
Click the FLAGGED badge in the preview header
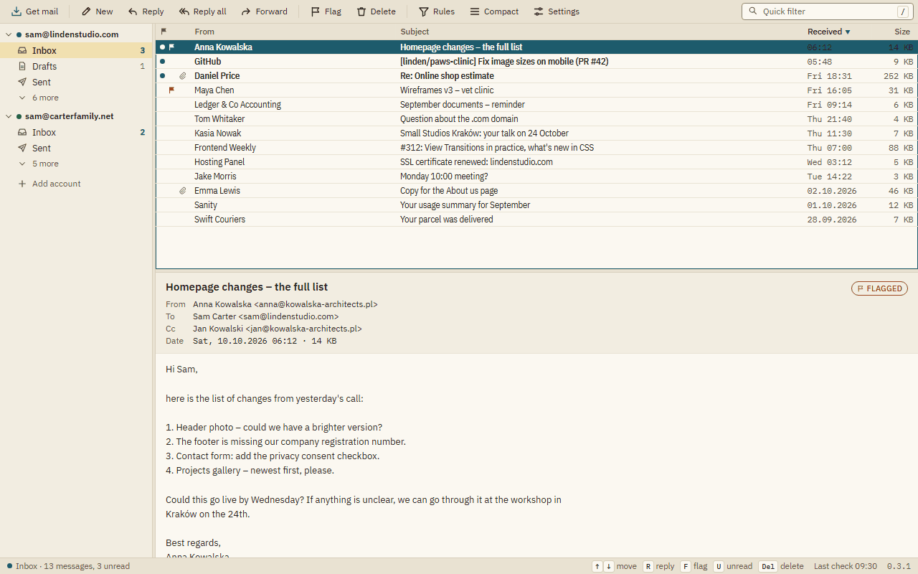click(879, 288)
